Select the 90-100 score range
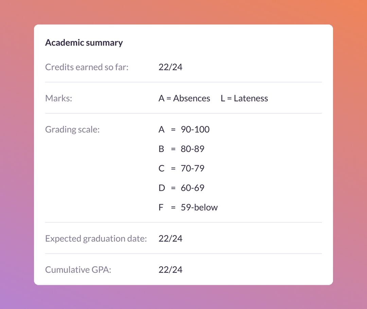Viewport: 367px width, 309px height. tap(195, 129)
